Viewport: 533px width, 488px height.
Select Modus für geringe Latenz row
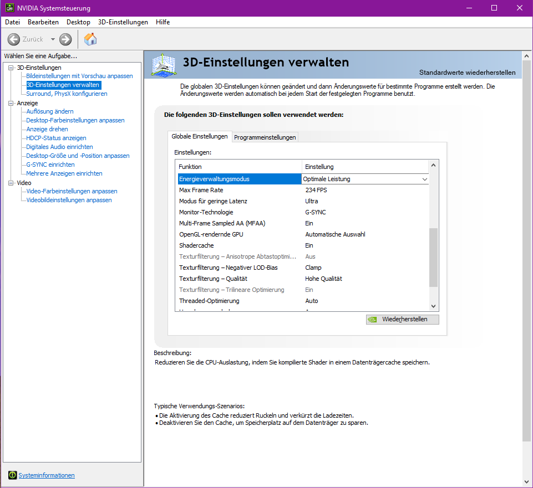tap(303, 201)
